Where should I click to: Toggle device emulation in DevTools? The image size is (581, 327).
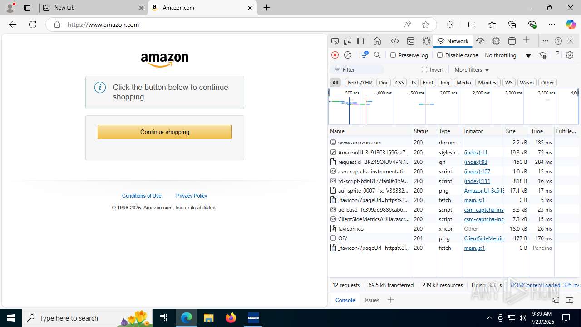[x=348, y=41]
